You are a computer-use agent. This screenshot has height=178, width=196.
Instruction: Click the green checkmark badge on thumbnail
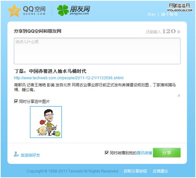pyautogui.click(x=58, y=134)
